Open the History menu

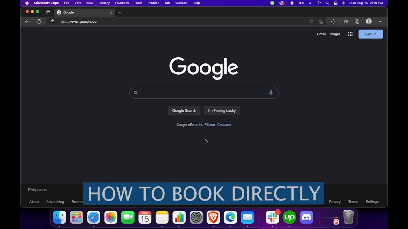pyautogui.click(x=104, y=3)
